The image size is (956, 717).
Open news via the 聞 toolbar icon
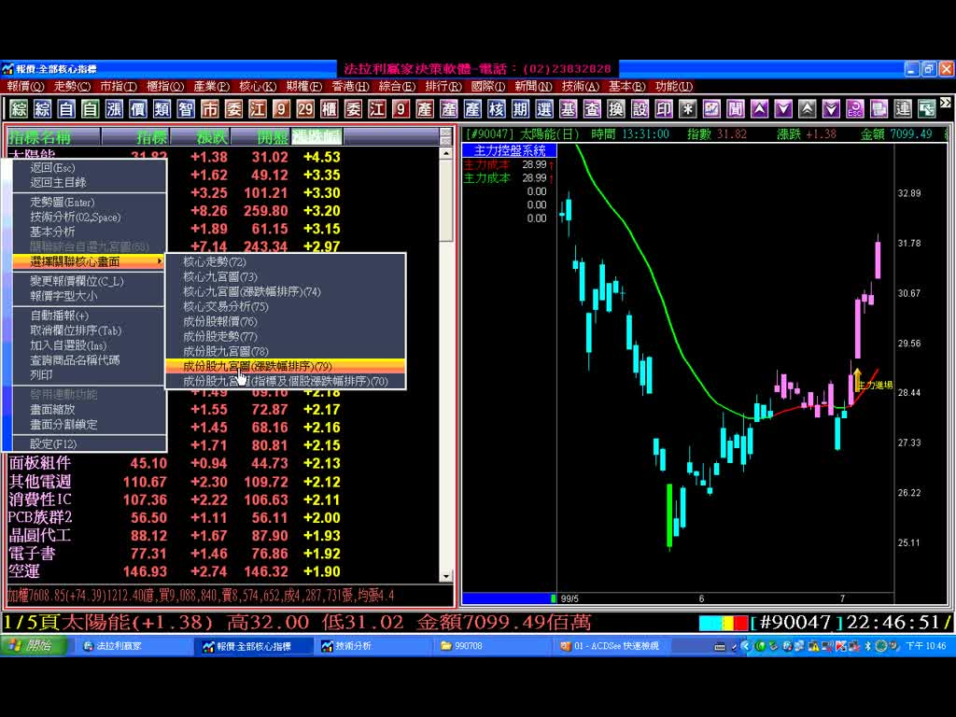[736, 109]
